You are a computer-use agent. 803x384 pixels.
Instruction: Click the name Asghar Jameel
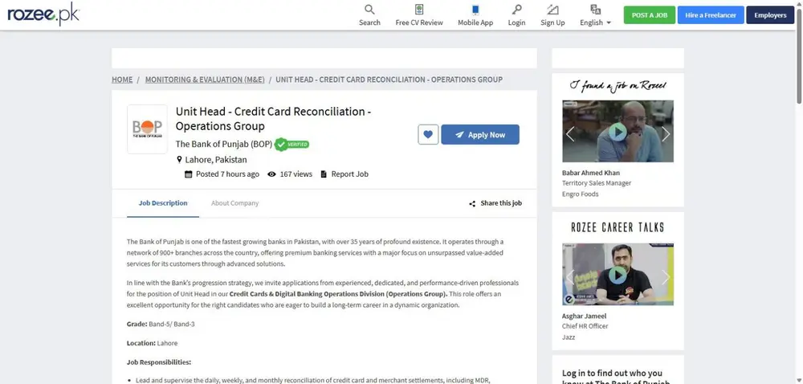pyautogui.click(x=584, y=316)
